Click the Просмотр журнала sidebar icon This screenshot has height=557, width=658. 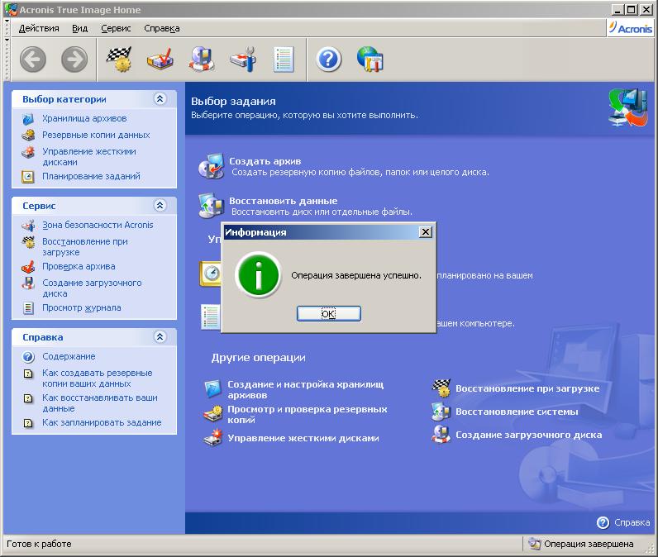[28, 308]
